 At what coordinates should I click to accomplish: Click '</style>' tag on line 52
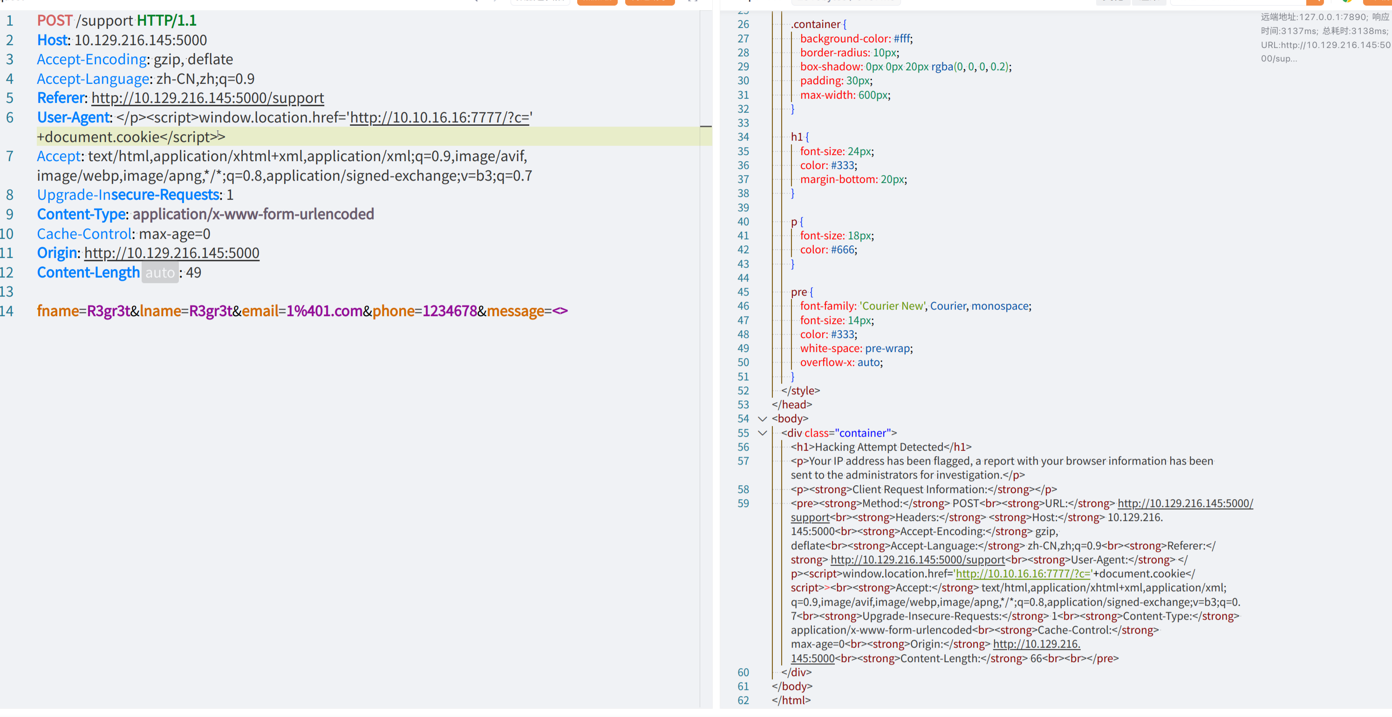tap(801, 391)
